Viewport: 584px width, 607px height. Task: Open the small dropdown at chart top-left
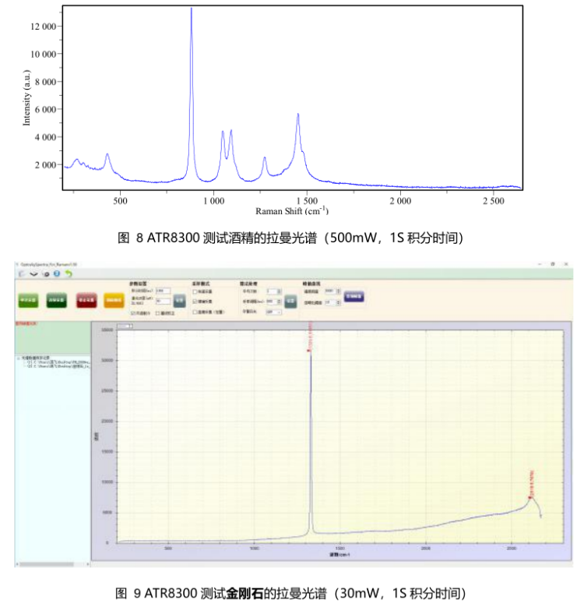[x=125, y=326]
